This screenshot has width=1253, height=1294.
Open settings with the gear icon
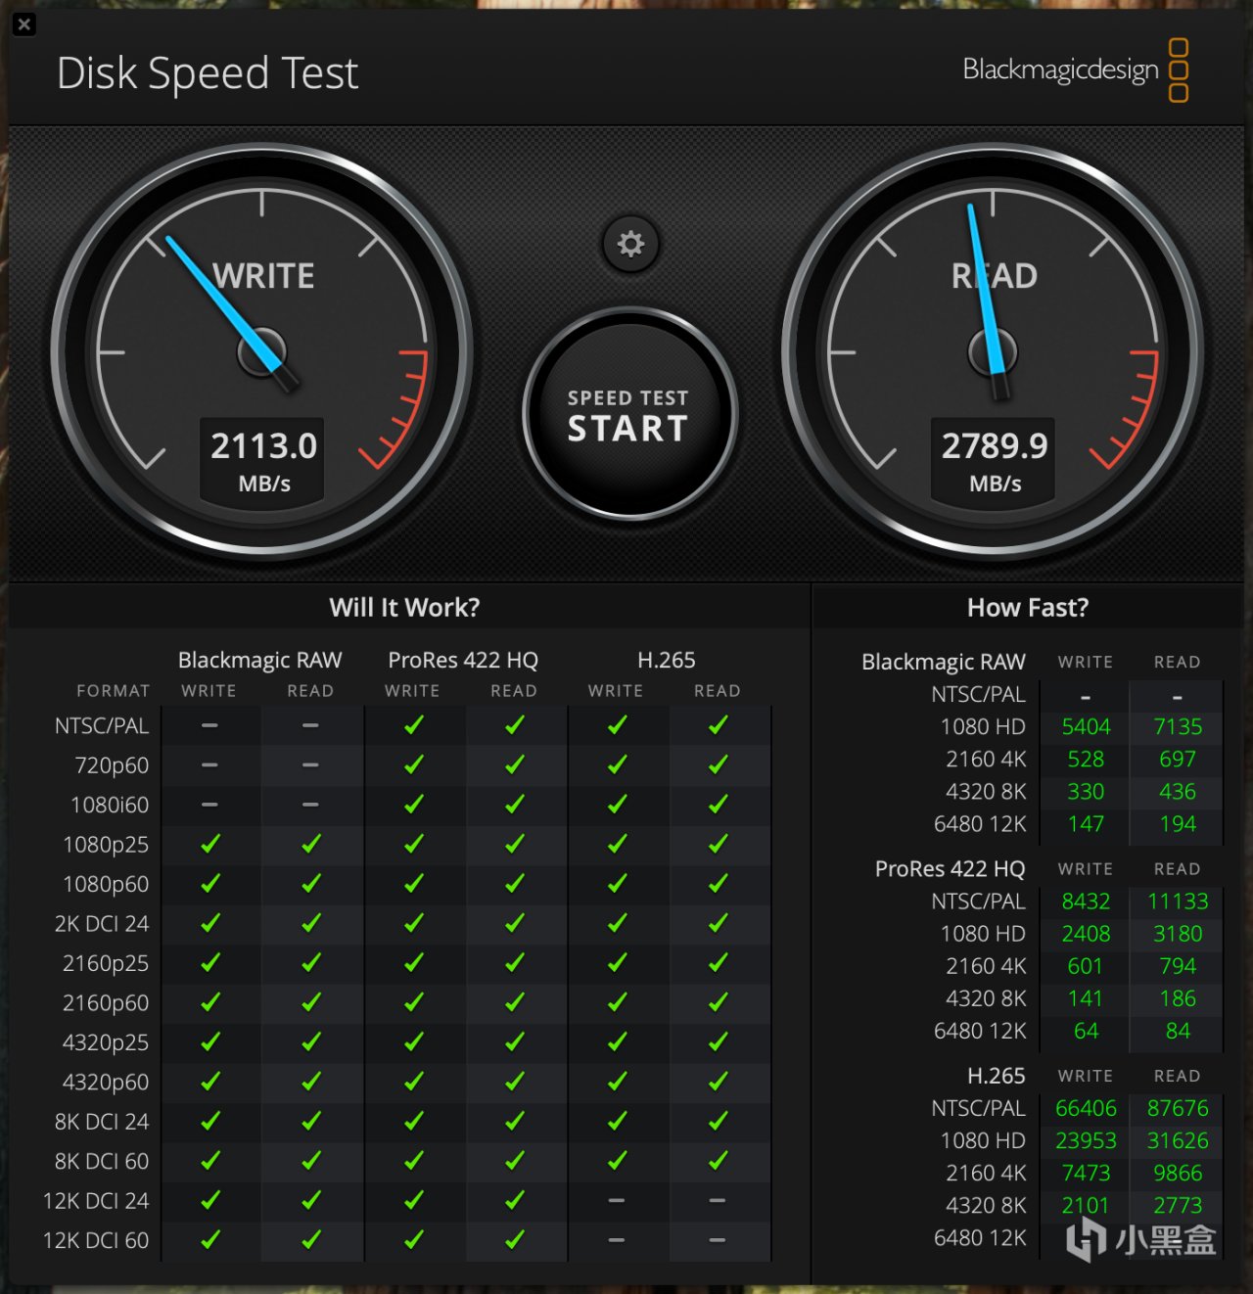630,244
